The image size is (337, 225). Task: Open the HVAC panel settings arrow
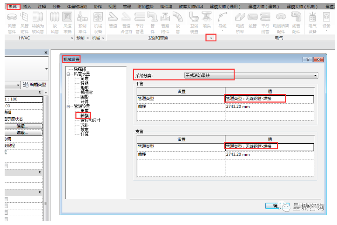coord(72,38)
